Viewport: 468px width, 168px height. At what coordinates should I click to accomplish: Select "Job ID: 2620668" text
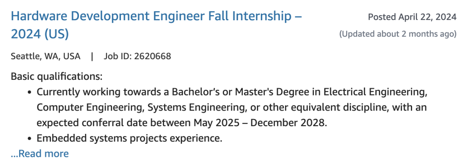(x=137, y=56)
